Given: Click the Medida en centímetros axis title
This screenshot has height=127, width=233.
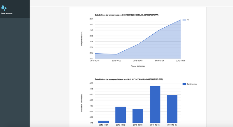Looking at the screenshot, I should [82, 103].
